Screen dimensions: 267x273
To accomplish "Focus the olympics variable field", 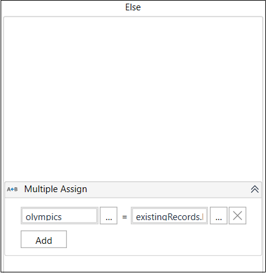I will tap(60, 215).
